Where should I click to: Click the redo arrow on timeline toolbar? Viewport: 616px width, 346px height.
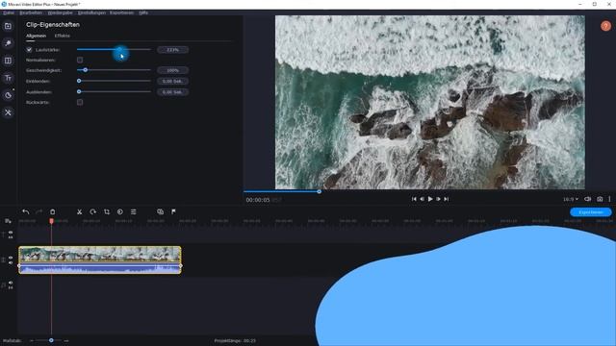click(x=38, y=211)
